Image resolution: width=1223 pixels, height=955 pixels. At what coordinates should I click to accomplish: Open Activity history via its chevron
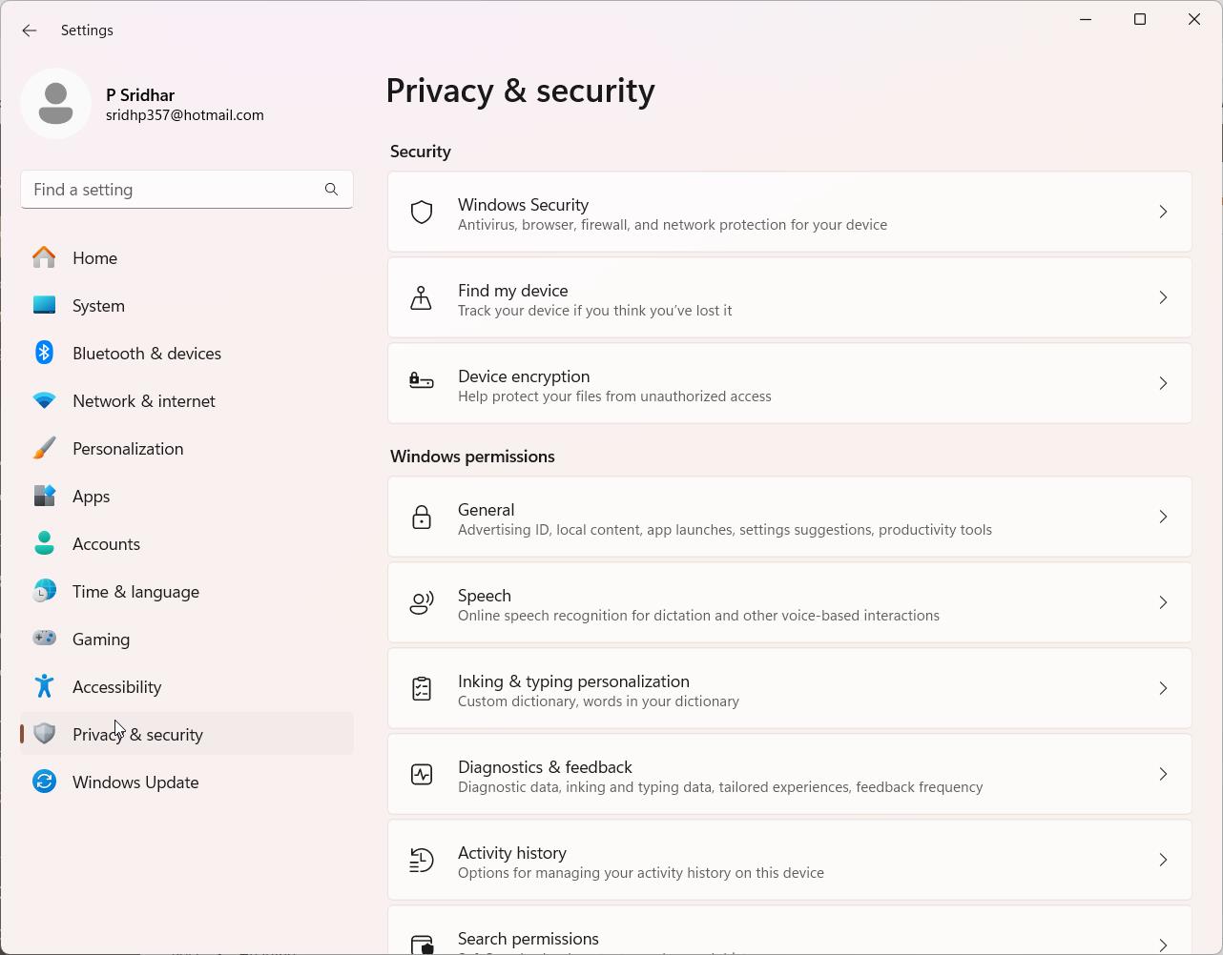pyautogui.click(x=1163, y=860)
